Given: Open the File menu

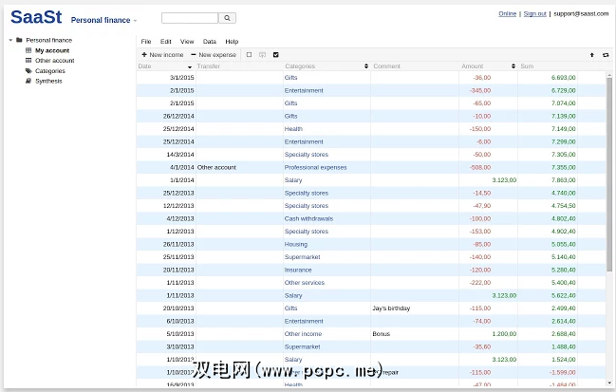Looking at the screenshot, I should (146, 42).
